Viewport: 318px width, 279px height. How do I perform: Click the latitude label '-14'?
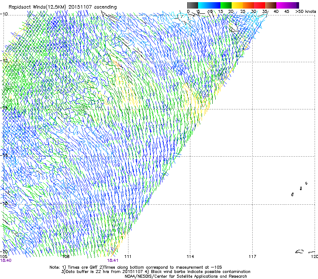4,108
